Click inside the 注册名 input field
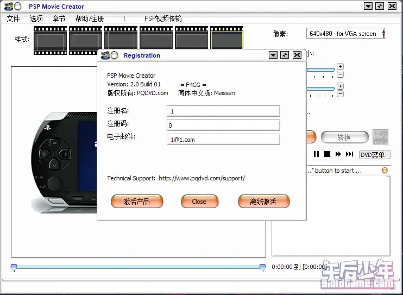 click(x=223, y=111)
